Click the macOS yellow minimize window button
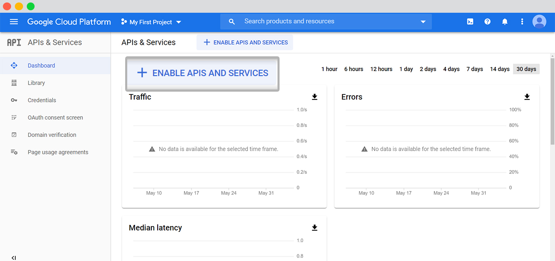Viewport: 555px width, 261px height. tap(19, 6)
